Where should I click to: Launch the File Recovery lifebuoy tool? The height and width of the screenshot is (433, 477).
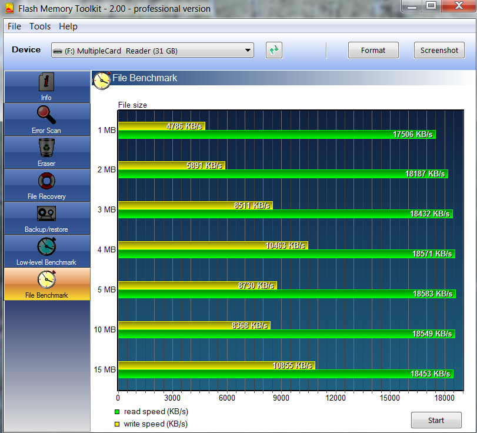pos(46,181)
